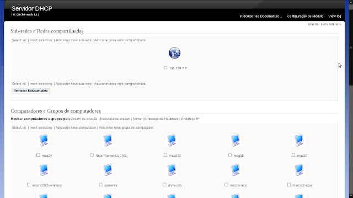Viewport: 353px width, 198px height.
Task: Click Adicionar novo grupo de computador
Action: tap(126, 128)
